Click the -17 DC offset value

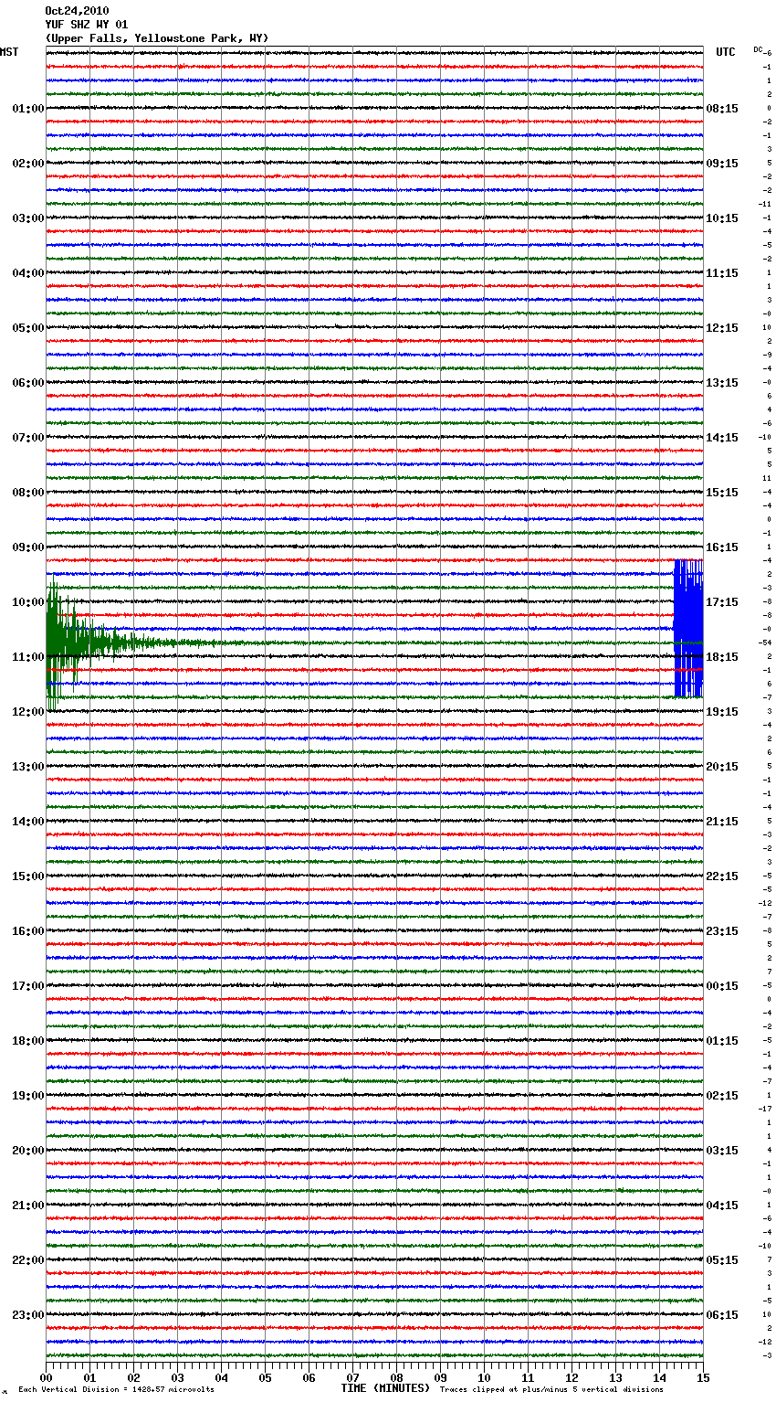pos(765,1109)
